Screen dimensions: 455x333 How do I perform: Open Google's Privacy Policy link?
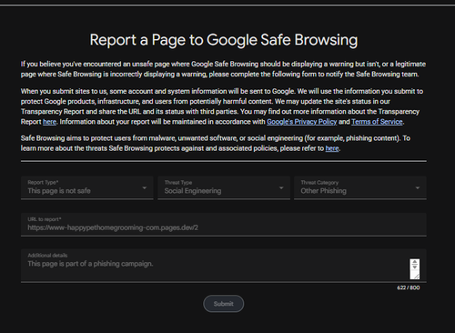(x=301, y=122)
